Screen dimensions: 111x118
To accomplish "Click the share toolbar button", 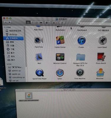I will pyautogui.click(x=62, y=23).
